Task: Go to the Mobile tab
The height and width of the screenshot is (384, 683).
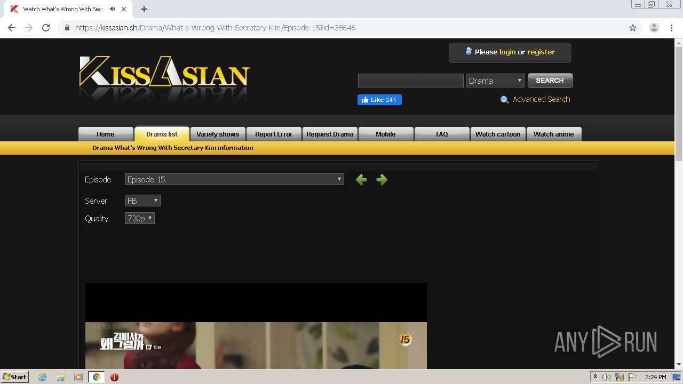Action: [386, 134]
